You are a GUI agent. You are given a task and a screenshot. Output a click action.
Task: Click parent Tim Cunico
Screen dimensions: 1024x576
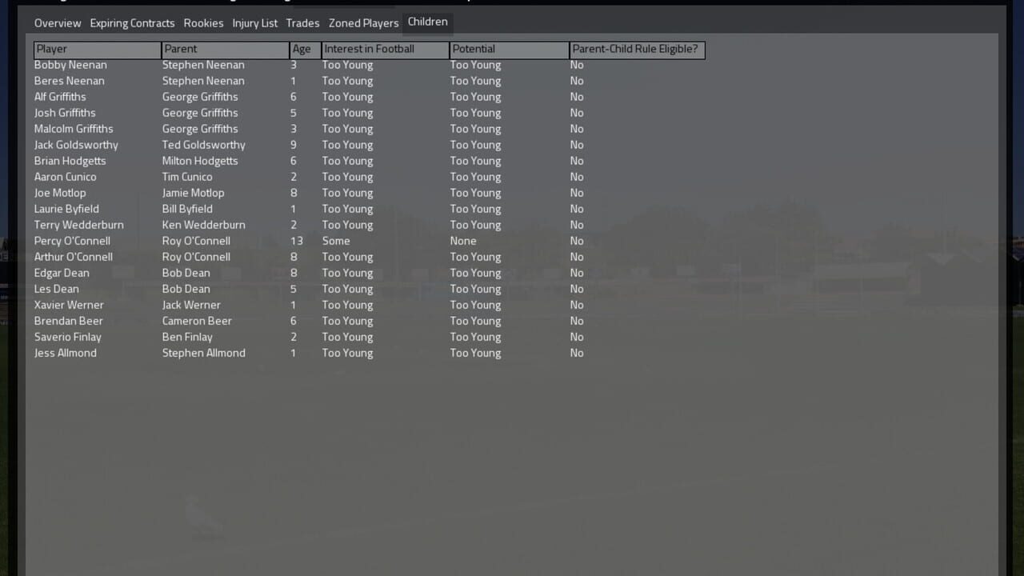187,177
